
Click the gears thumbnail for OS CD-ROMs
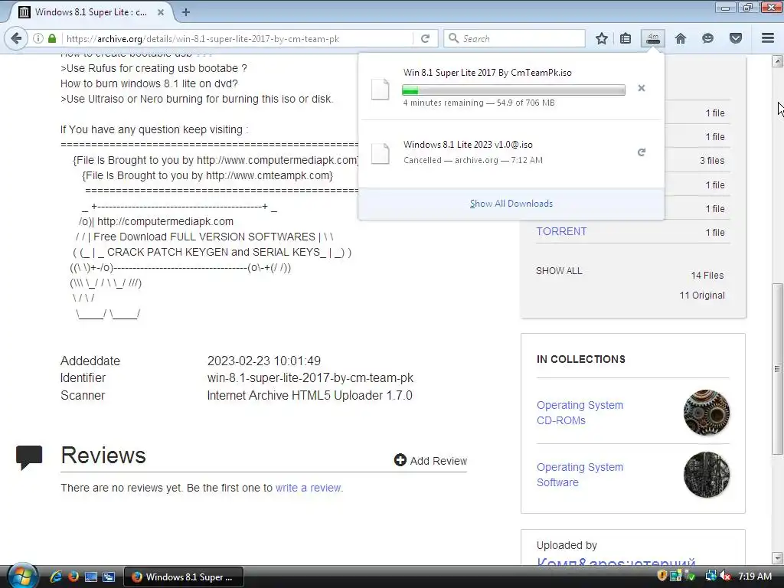(707, 413)
